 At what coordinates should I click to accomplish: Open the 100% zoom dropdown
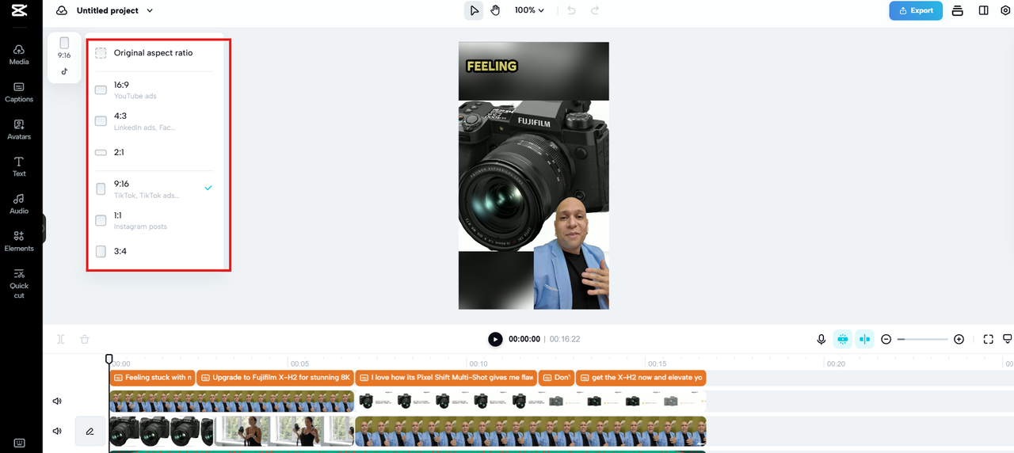(529, 10)
